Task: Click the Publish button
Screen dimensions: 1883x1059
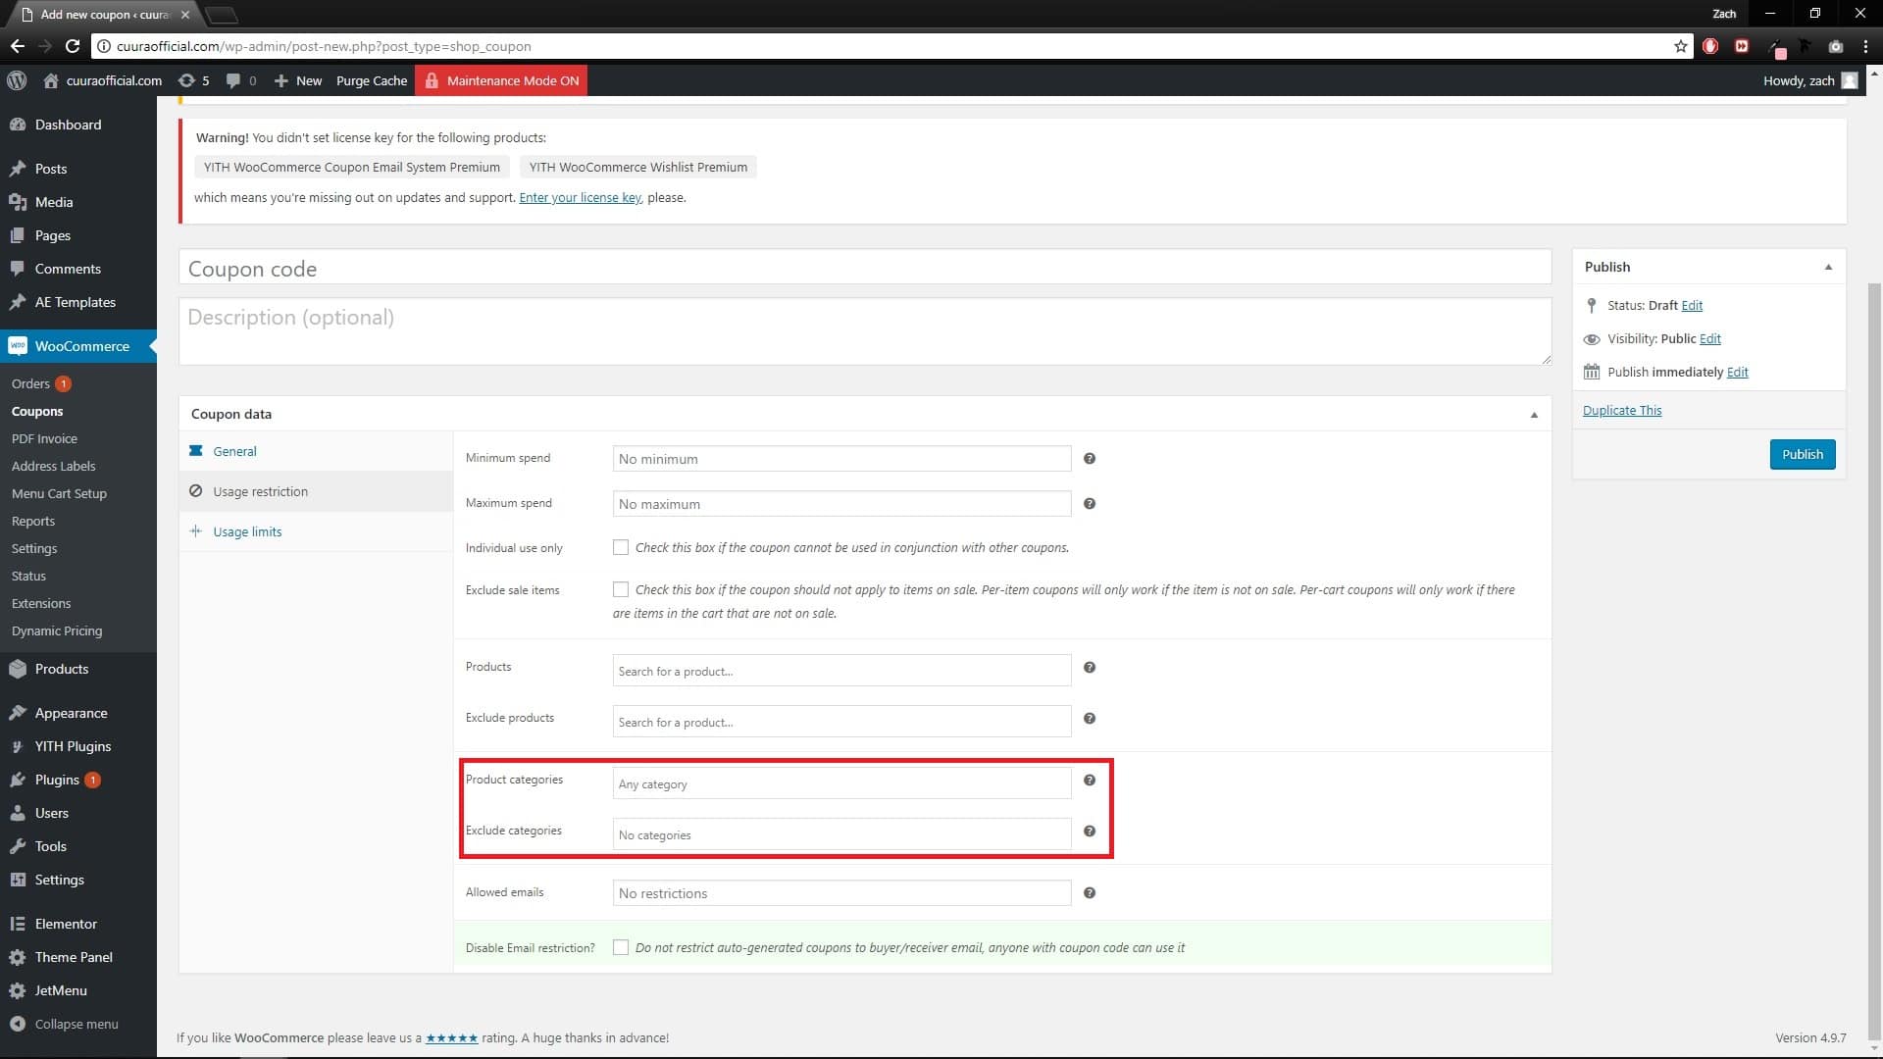Action: tap(1803, 454)
